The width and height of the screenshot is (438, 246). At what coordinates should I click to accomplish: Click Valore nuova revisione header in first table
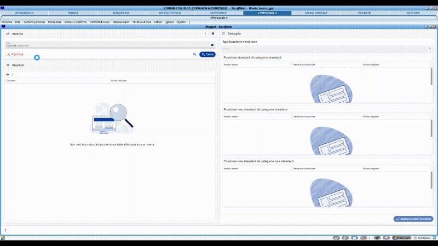(x=326, y=65)
